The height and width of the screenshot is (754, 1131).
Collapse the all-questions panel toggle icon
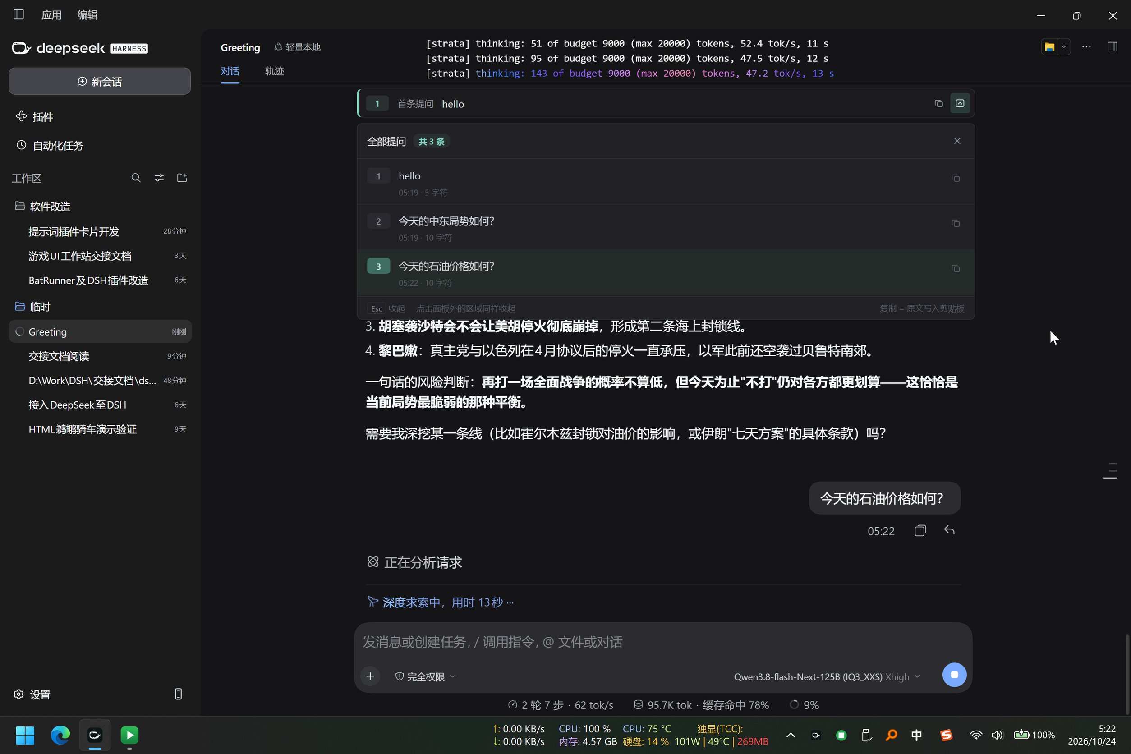[960, 103]
